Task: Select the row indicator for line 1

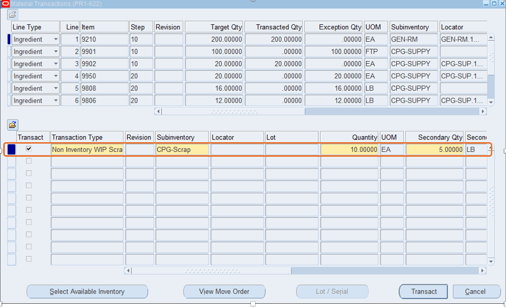Action: [x=9, y=39]
